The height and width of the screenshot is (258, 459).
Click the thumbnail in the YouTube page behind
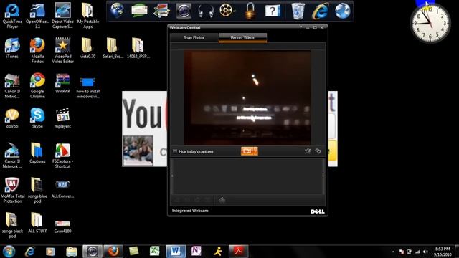pyautogui.click(x=138, y=150)
